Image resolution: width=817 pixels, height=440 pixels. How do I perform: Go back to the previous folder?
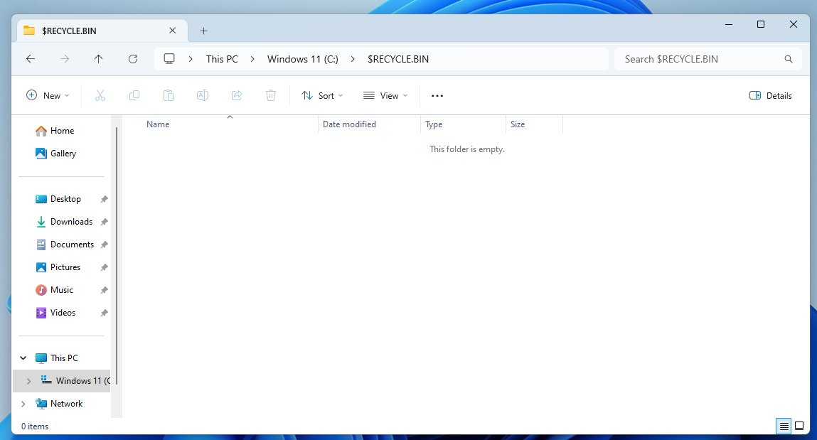(x=31, y=59)
